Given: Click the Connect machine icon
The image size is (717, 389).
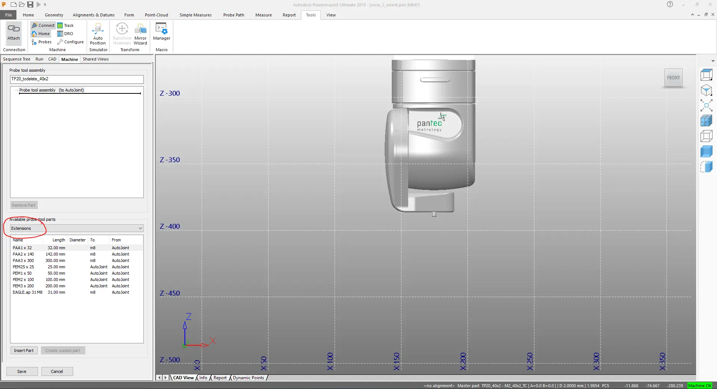Looking at the screenshot, I should 43,25.
